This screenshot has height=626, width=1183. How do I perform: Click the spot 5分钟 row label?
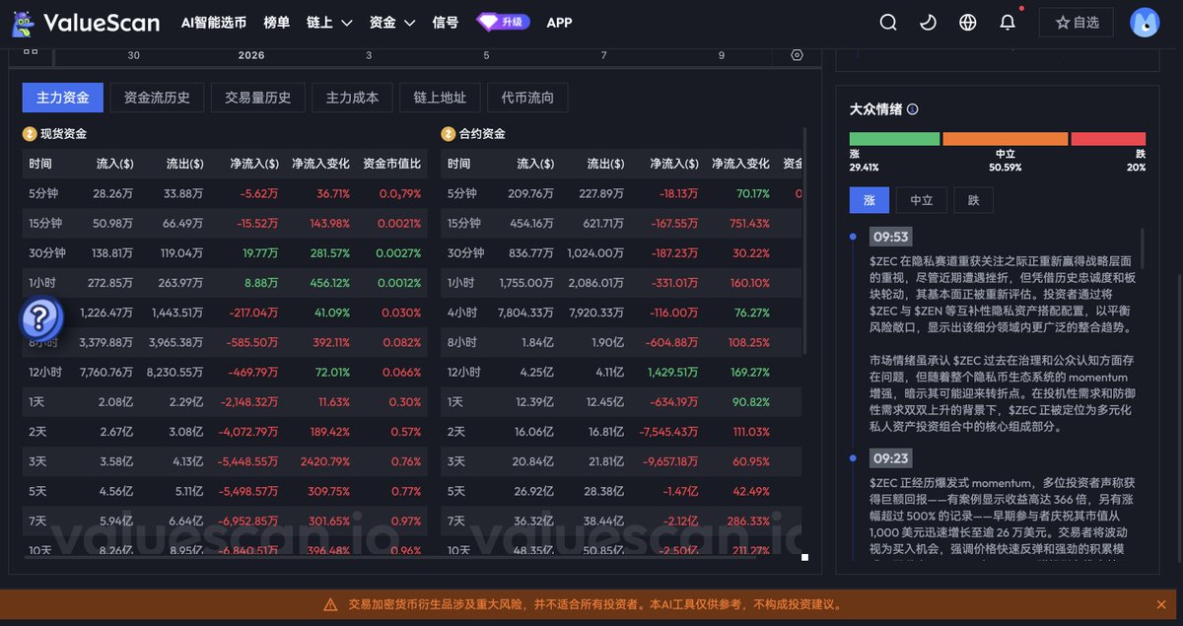pos(45,193)
